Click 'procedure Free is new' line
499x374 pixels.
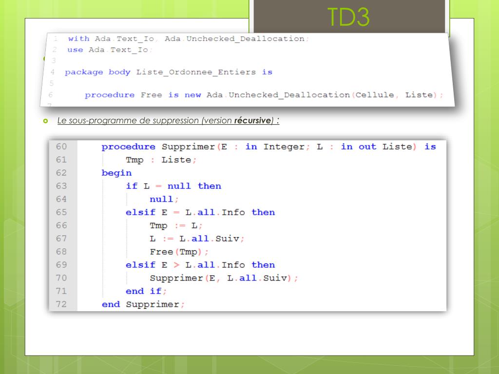(x=143, y=95)
